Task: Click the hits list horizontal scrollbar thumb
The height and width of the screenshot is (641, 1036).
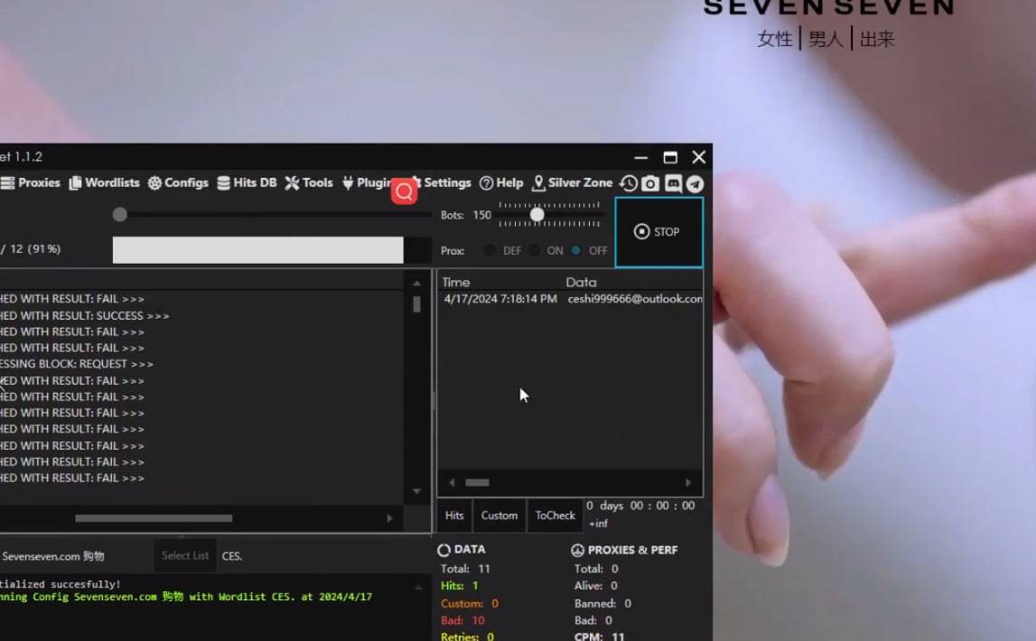Action: pos(477,483)
